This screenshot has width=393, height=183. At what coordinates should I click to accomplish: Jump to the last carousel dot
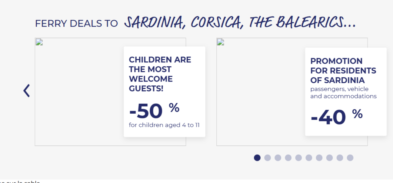coord(350,158)
